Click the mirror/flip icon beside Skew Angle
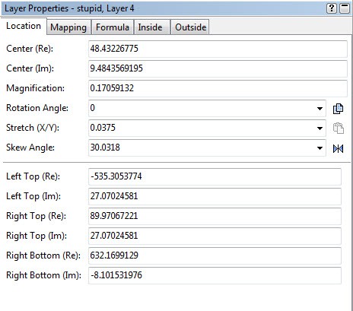The width and height of the screenshot is (353, 311). tap(338, 148)
